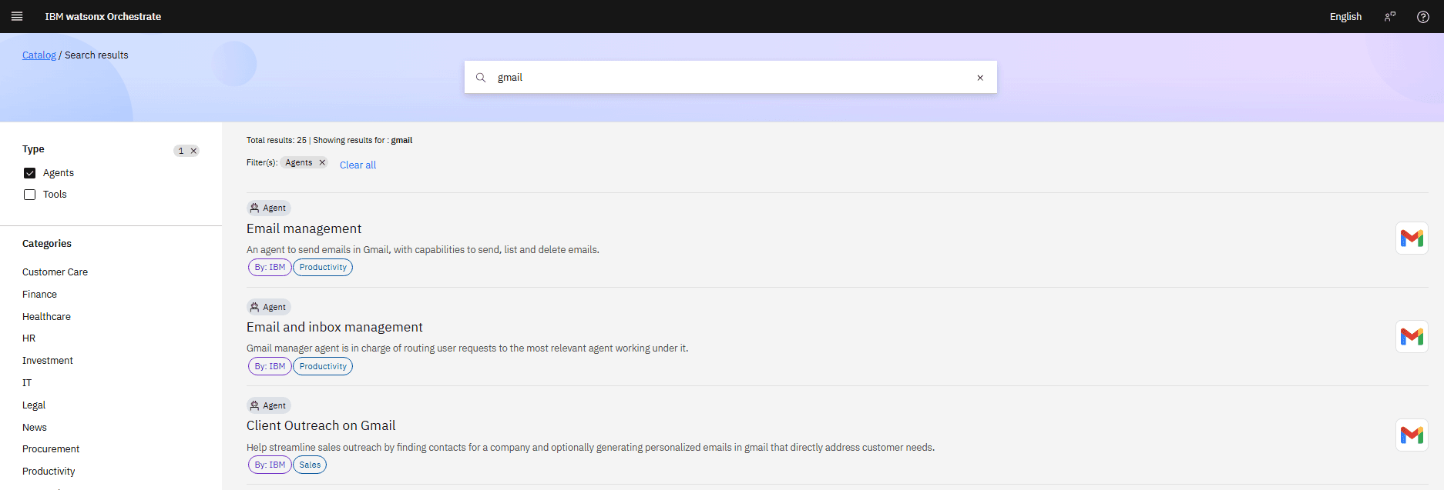Viewport: 1444px width, 490px height.
Task: Open the hamburger navigation menu
Action: 17,16
